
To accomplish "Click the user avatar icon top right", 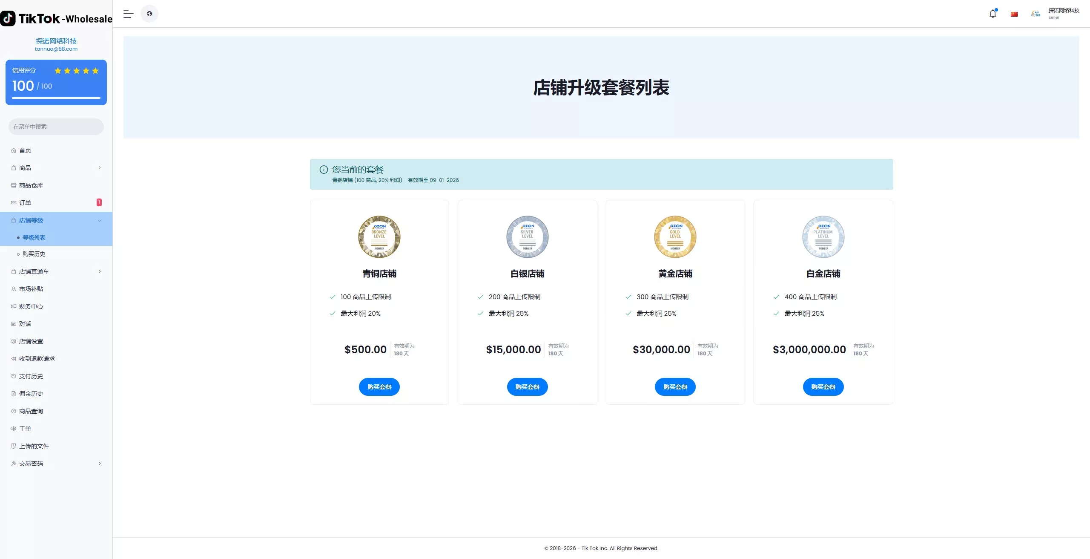I will 1035,14.
